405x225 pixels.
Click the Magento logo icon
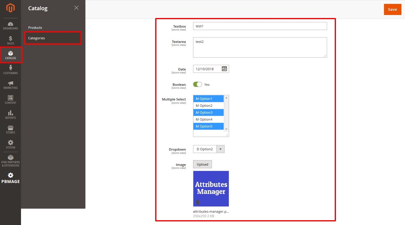[11, 8]
